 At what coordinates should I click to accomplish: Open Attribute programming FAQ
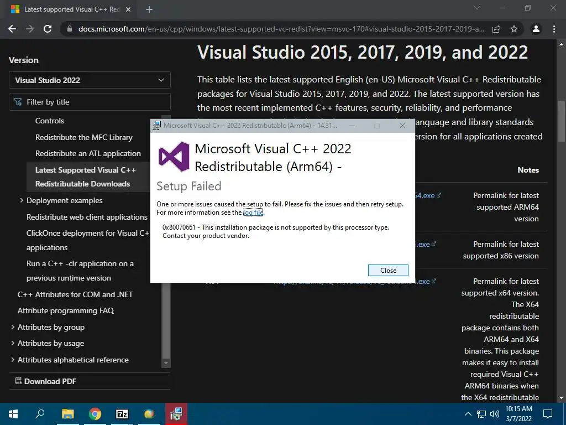point(66,310)
